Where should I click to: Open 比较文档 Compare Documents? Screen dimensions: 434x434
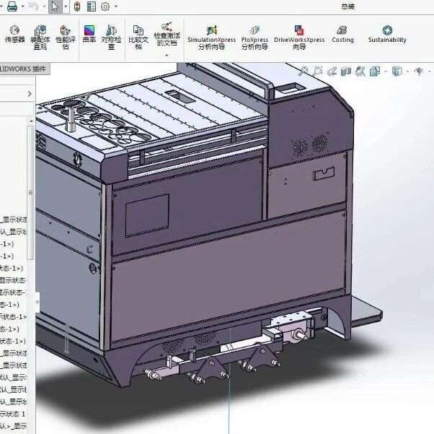point(138,38)
